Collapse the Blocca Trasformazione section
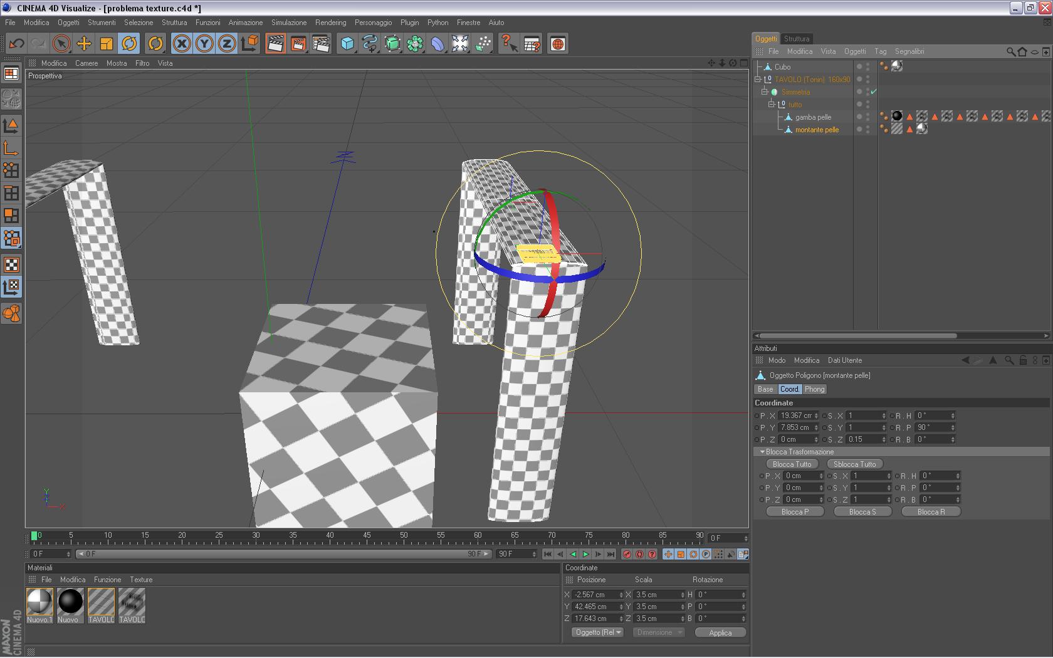Screen dimensions: 1053x658 (762, 452)
